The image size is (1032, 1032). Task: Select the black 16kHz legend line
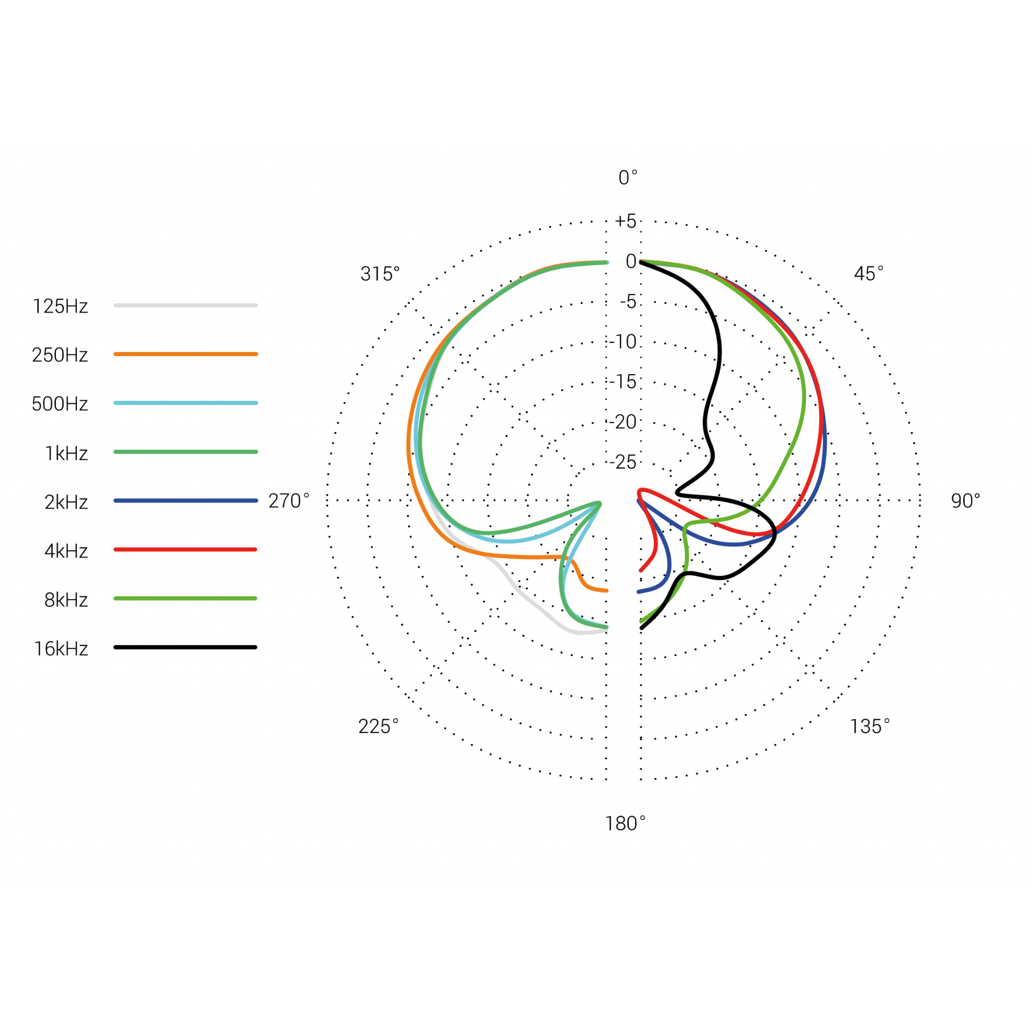185,647
